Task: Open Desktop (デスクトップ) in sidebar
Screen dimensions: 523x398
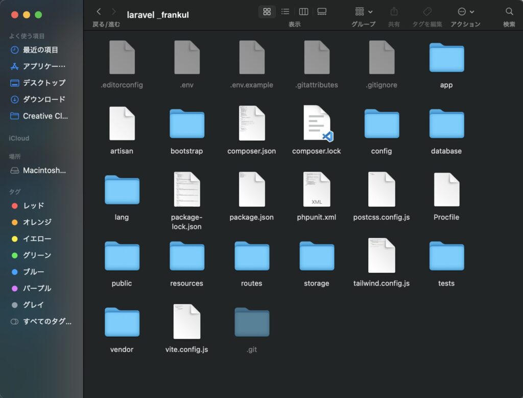Action: coord(42,83)
